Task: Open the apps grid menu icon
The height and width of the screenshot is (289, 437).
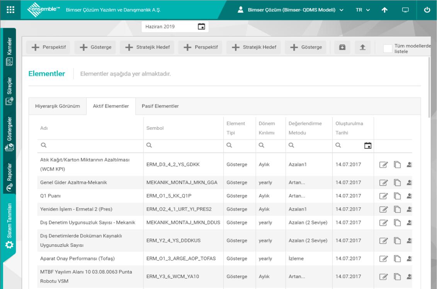Action: [x=11, y=10]
